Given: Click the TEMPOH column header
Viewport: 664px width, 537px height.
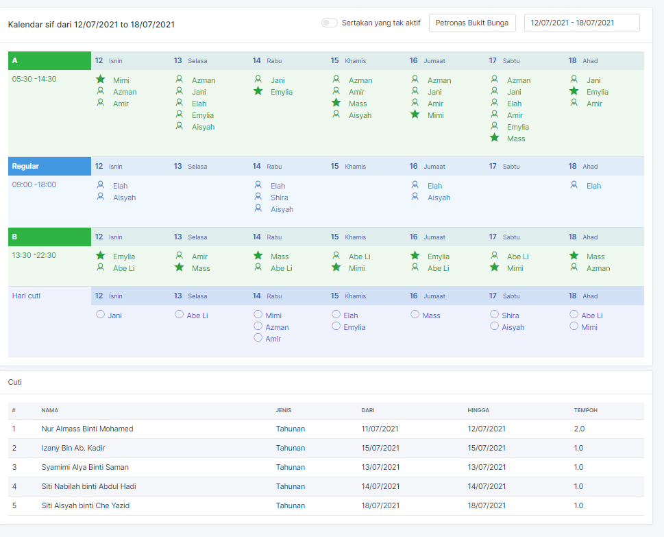Looking at the screenshot, I should point(586,410).
